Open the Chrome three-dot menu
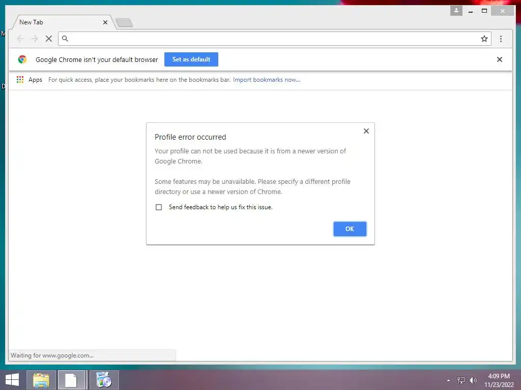This screenshot has width=521, height=390. (501, 39)
